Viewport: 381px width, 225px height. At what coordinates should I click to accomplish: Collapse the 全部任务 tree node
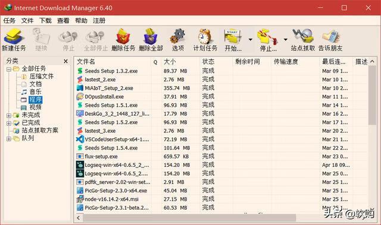coord(9,69)
